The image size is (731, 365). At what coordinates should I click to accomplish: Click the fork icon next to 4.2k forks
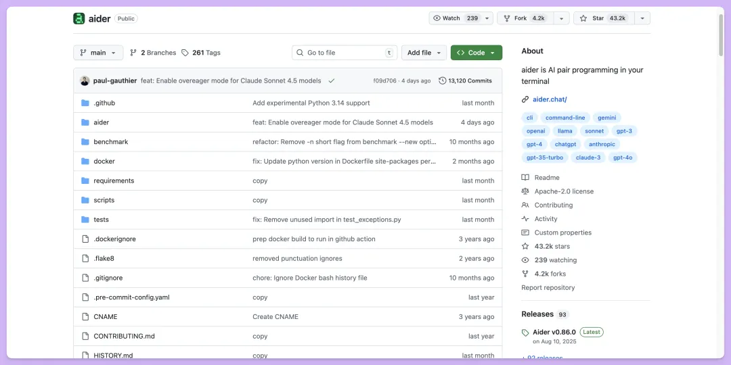525,274
